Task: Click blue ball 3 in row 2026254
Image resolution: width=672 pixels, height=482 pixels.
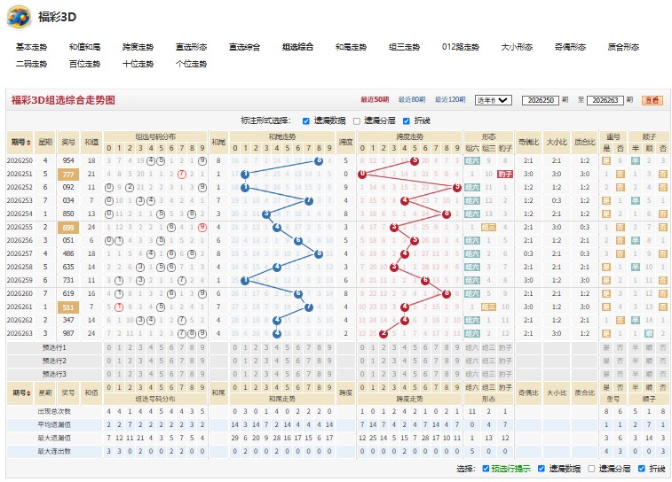Action: (x=266, y=214)
